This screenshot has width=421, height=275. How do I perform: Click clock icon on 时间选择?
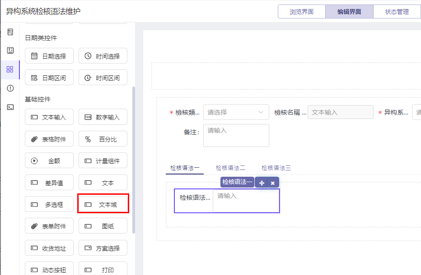[x=88, y=56]
